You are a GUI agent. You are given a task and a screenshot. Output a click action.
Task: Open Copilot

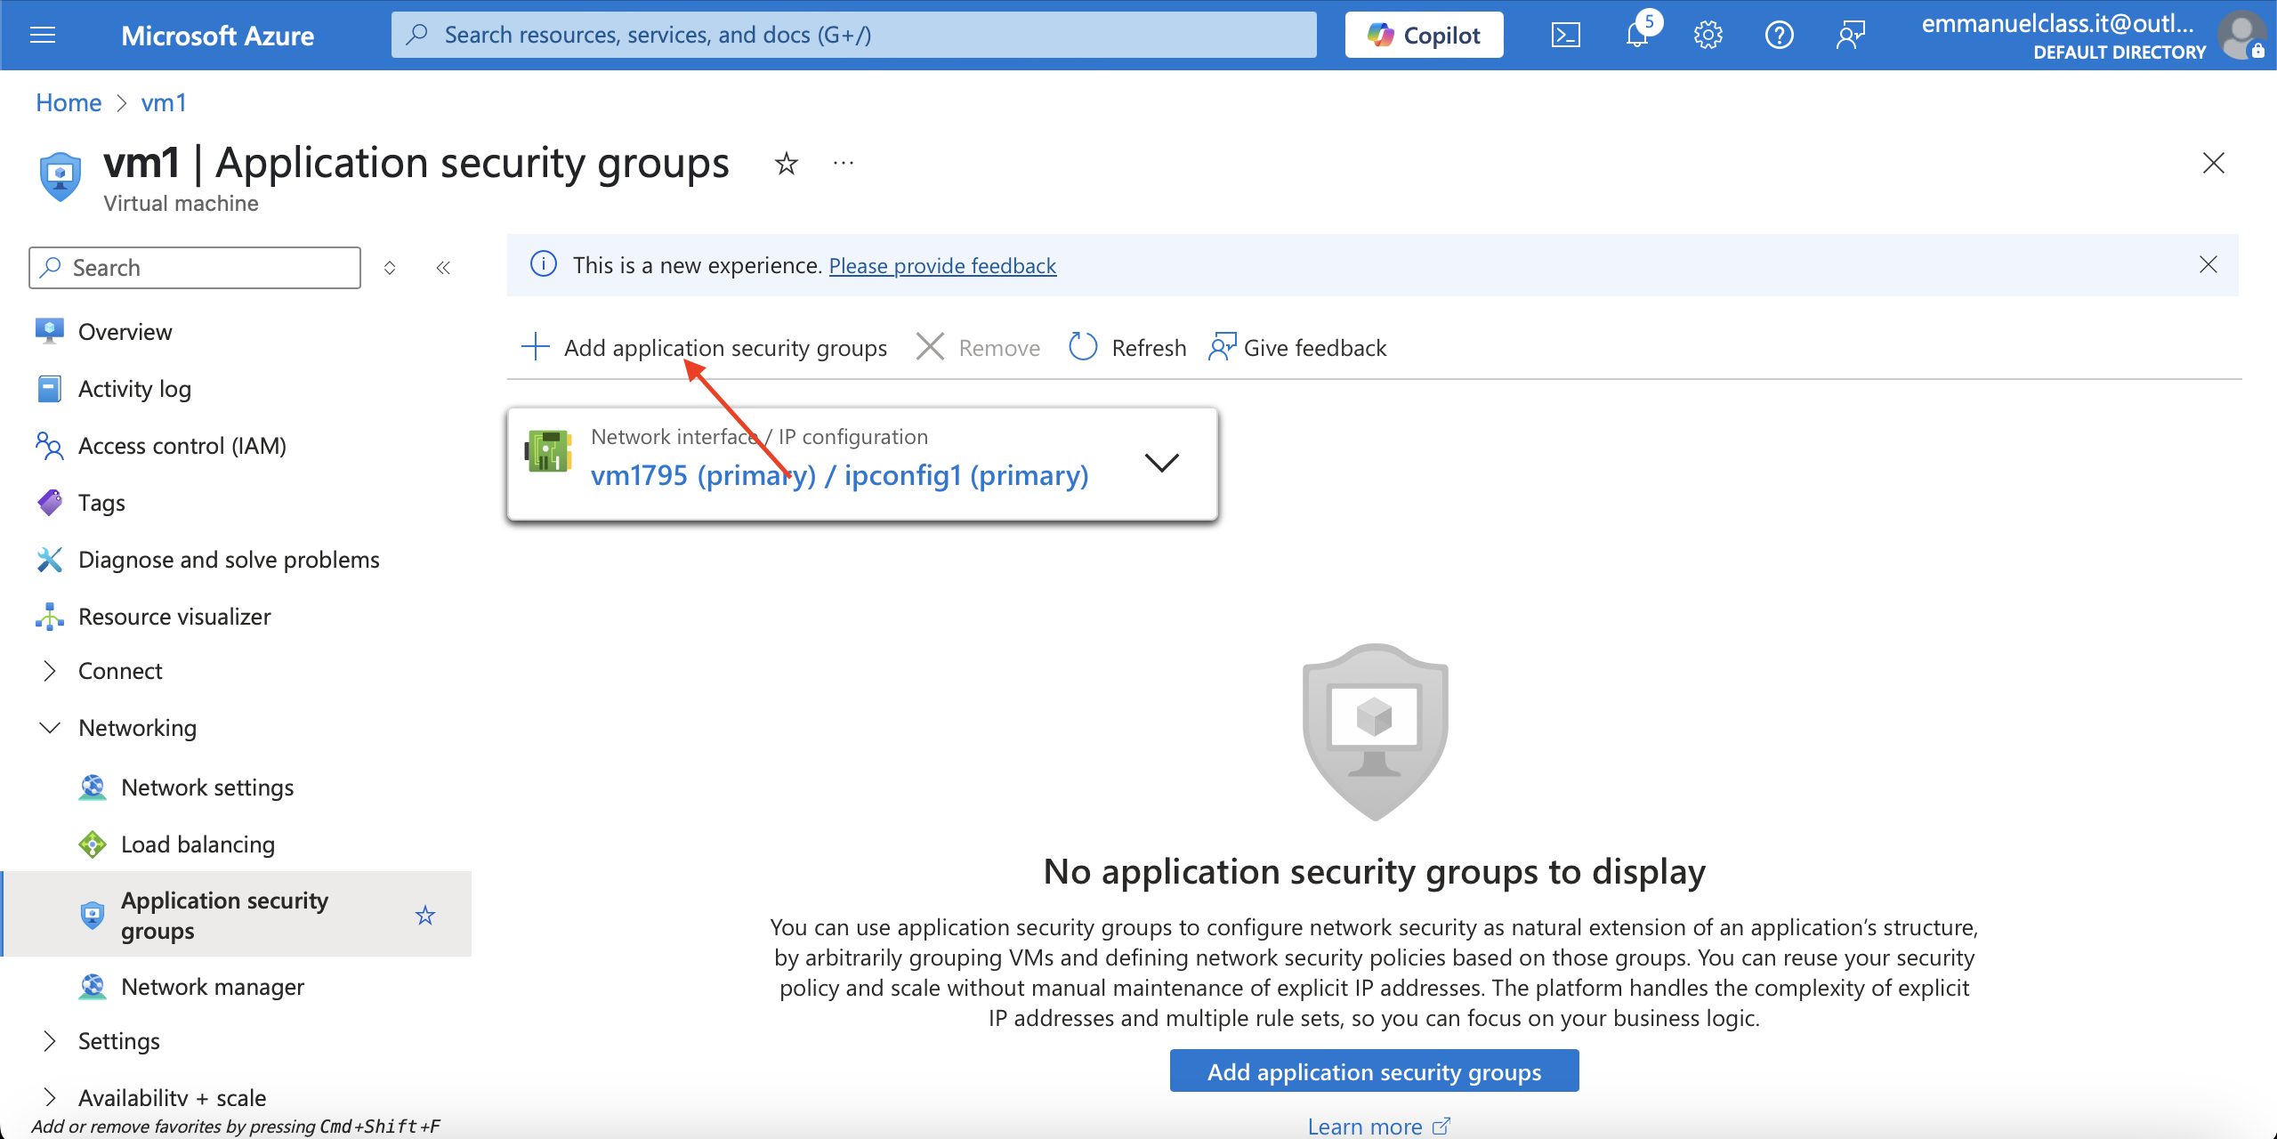[x=1424, y=35]
